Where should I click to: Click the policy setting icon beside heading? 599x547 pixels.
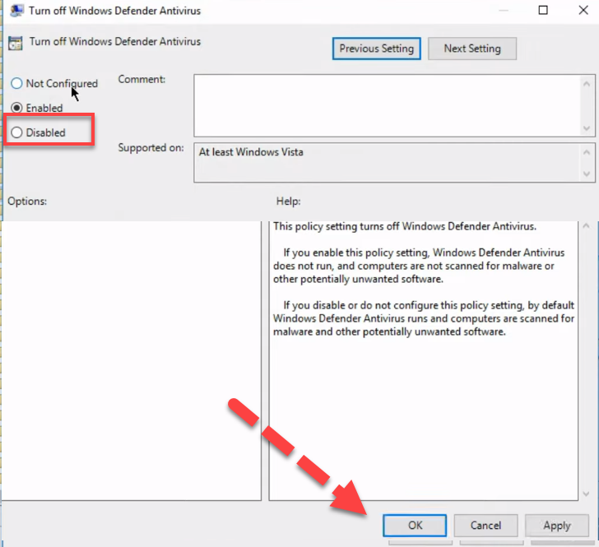tap(16, 43)
